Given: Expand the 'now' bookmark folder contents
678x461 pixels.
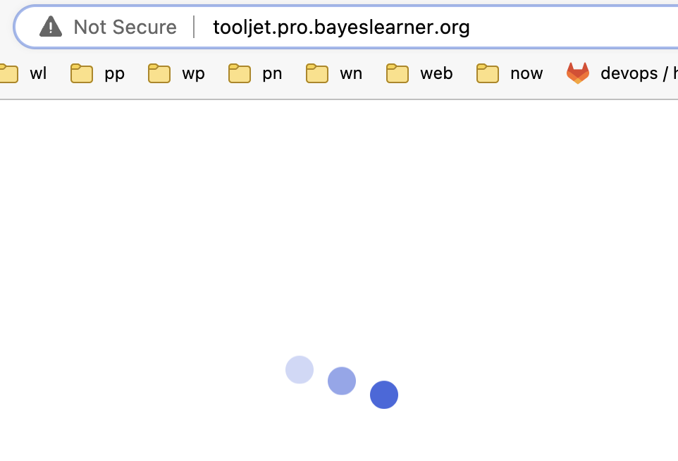Looking at the screenshot, I should tap(509, 73).
